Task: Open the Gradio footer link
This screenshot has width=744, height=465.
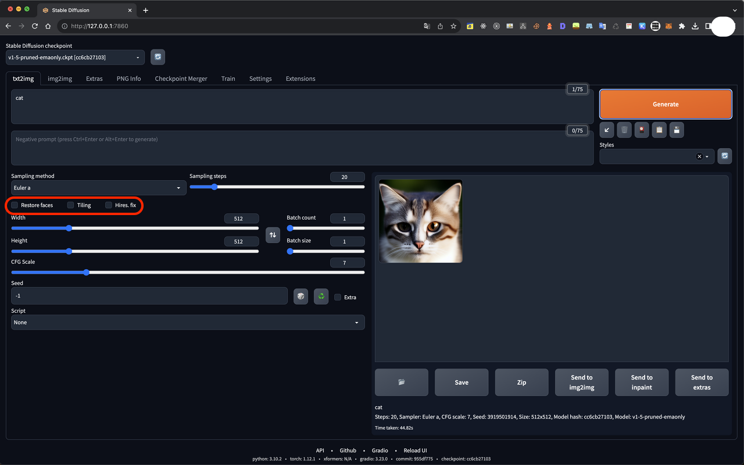Action: (380, 450)
